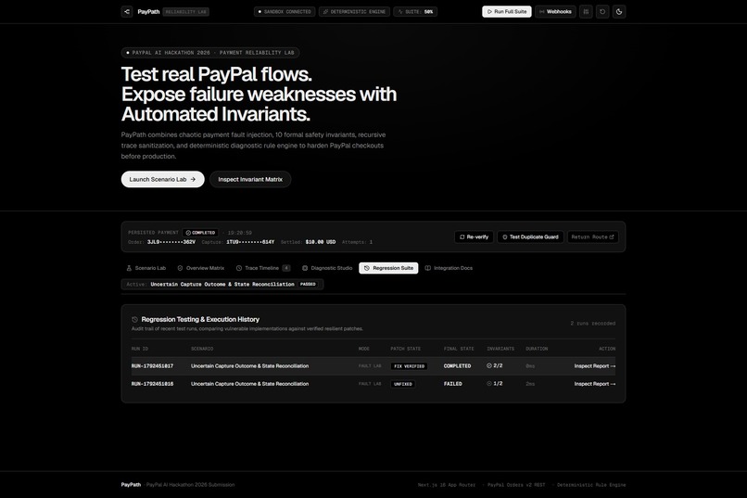The height and width of the screenshot is (498, 747).
Task: Click the PayPal AI Hackathon 2026 banner pill
Action: pos(210,53)
